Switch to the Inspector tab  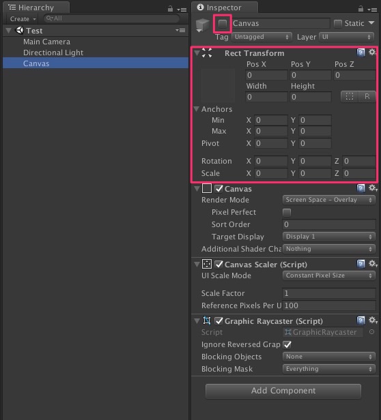coord(225,7)
